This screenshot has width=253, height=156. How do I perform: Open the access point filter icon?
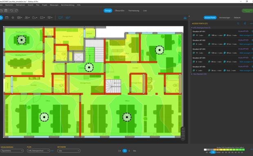(245, 24)
